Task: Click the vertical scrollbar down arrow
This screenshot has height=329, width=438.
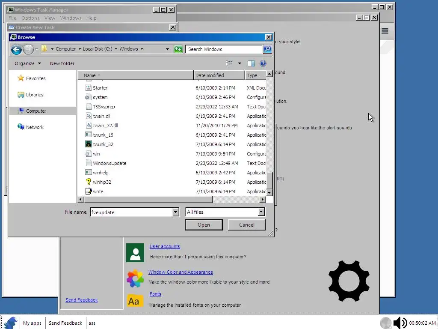Action: tap(269, 192)
